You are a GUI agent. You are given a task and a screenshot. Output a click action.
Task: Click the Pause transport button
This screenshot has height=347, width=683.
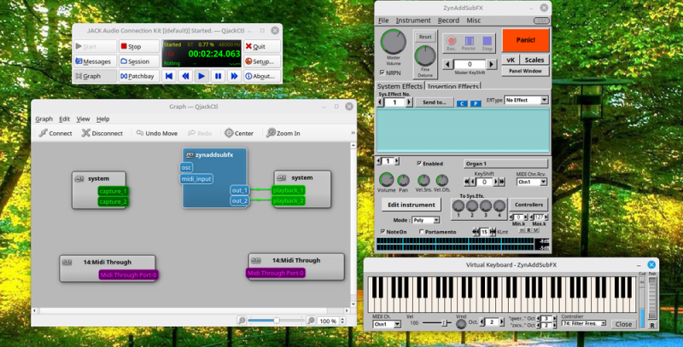(219, 76)
